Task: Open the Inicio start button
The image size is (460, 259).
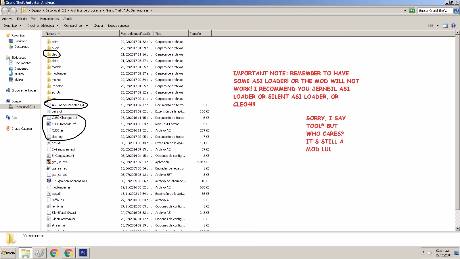Action: [8, 253]
